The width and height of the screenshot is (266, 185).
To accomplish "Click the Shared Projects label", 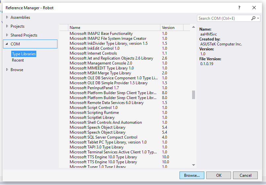I will coord(24,35).
